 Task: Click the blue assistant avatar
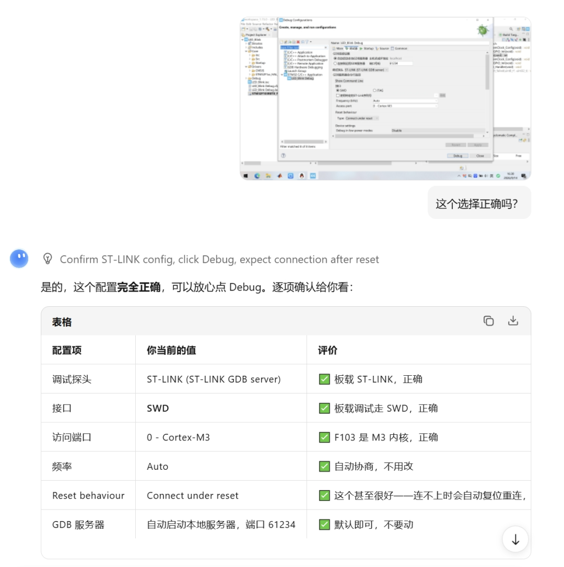[19, 259]
